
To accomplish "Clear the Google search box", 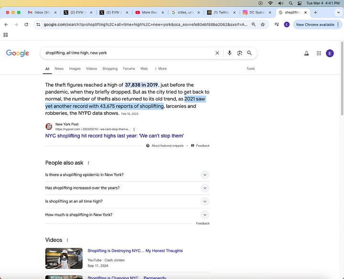I will click(x=217, y=53).
